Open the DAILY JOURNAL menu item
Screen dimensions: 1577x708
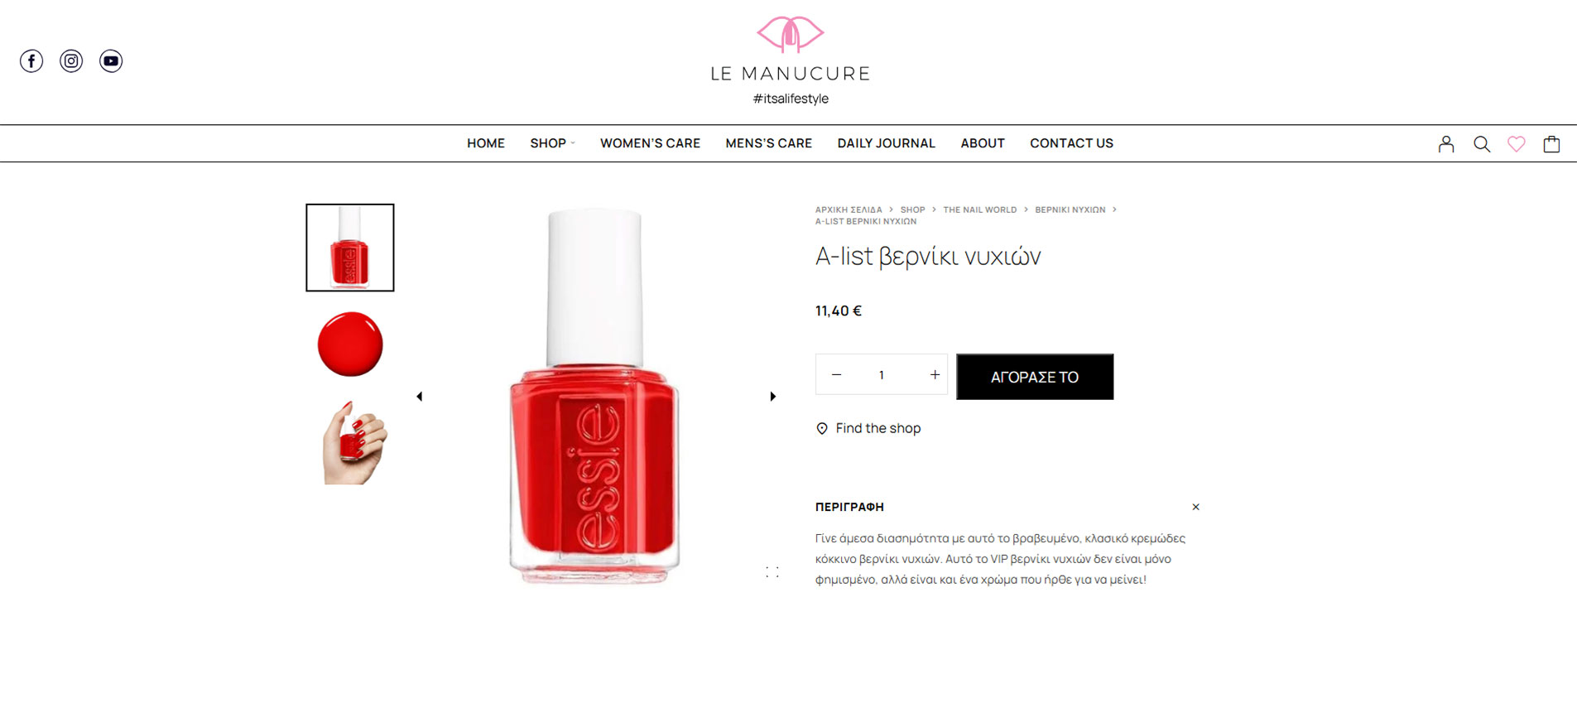[x=886, y=143]
